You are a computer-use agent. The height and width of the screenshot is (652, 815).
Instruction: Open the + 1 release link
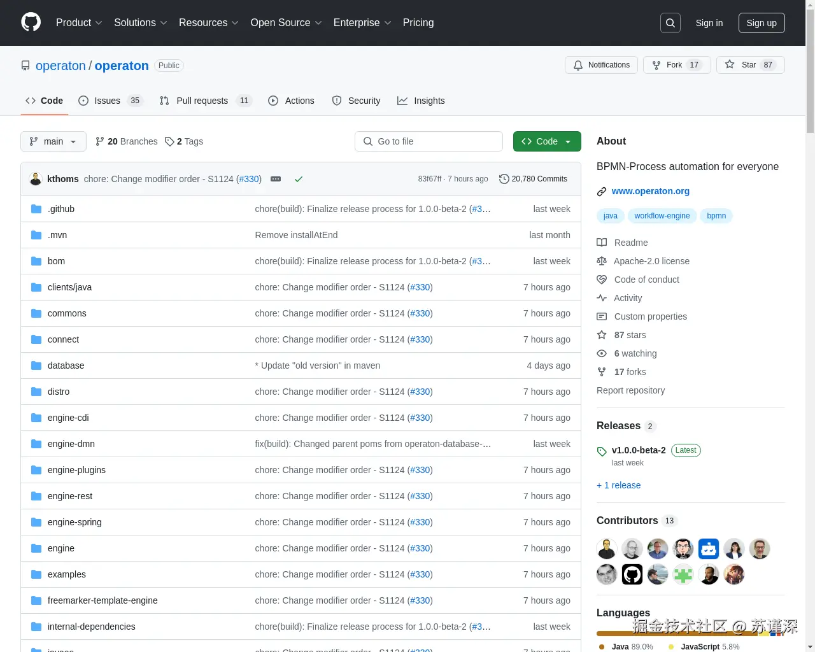click(619, 485)
